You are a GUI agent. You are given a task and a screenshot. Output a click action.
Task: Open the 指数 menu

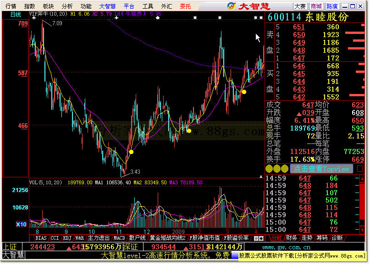29,6
